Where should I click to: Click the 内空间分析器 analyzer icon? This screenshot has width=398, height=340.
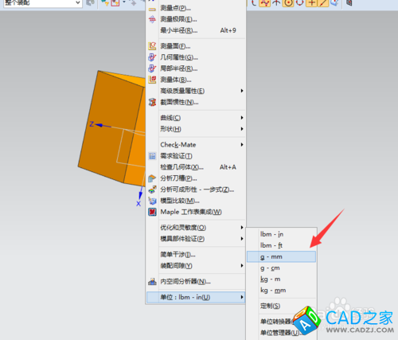tap(152, 282)
